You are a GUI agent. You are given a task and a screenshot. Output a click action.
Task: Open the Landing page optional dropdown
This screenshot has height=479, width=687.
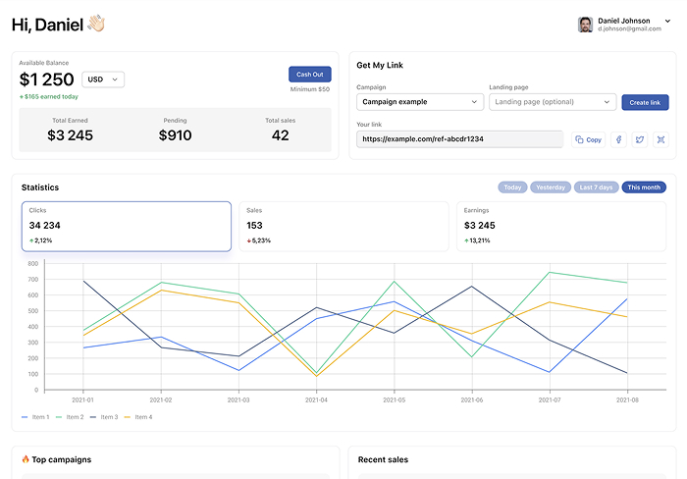[x=553, y=102]
